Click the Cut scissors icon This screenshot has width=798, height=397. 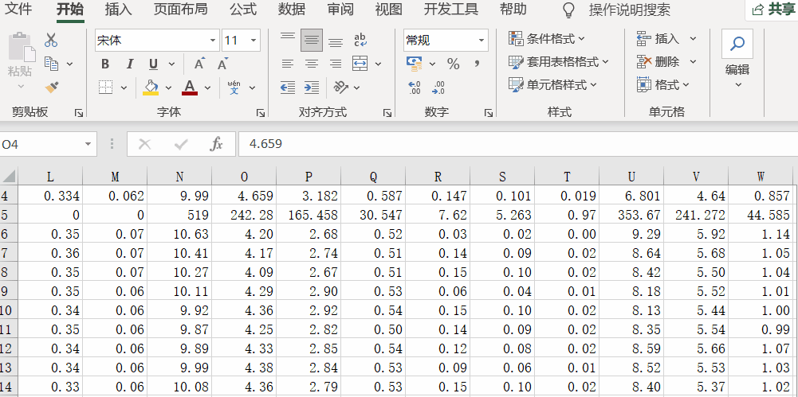point(51,40)
